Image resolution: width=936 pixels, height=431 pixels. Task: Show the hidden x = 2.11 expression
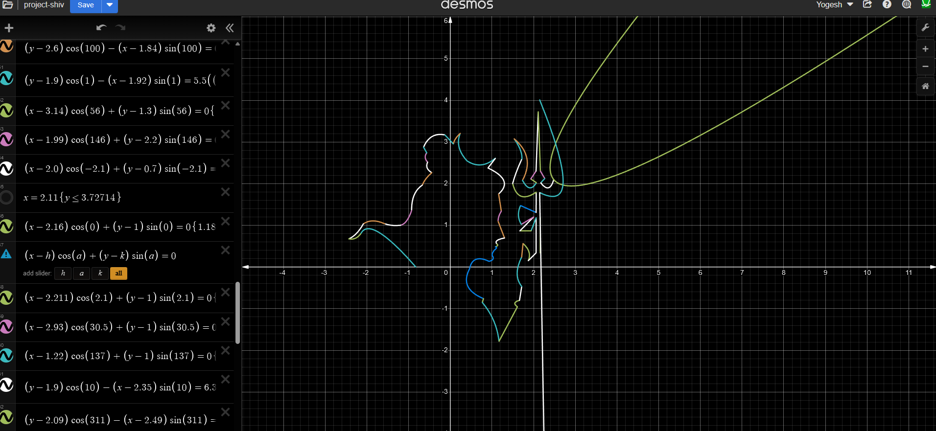point(7,198)
